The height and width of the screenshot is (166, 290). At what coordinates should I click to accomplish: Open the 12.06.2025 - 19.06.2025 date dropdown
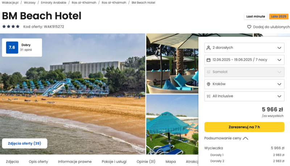coord(244,60)
